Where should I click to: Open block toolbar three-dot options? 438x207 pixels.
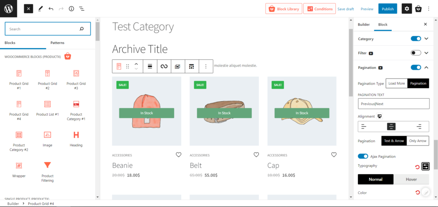pos(206,66)
